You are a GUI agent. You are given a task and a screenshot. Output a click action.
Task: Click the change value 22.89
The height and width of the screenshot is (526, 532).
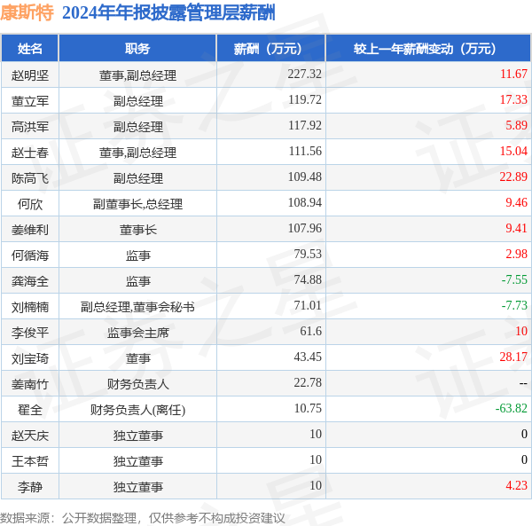pos(513,177)
